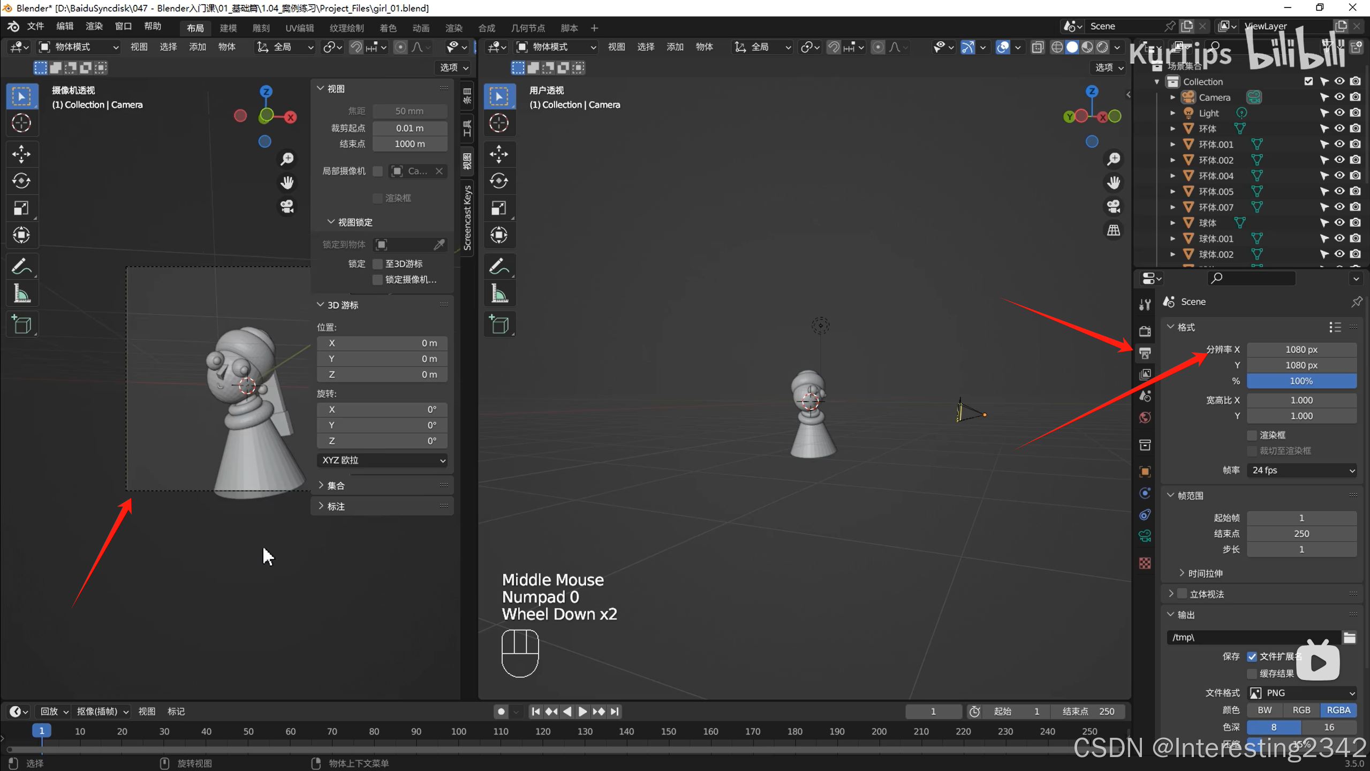
Task: Select the Measure tool in right viewport
Action: coord(499,293)
